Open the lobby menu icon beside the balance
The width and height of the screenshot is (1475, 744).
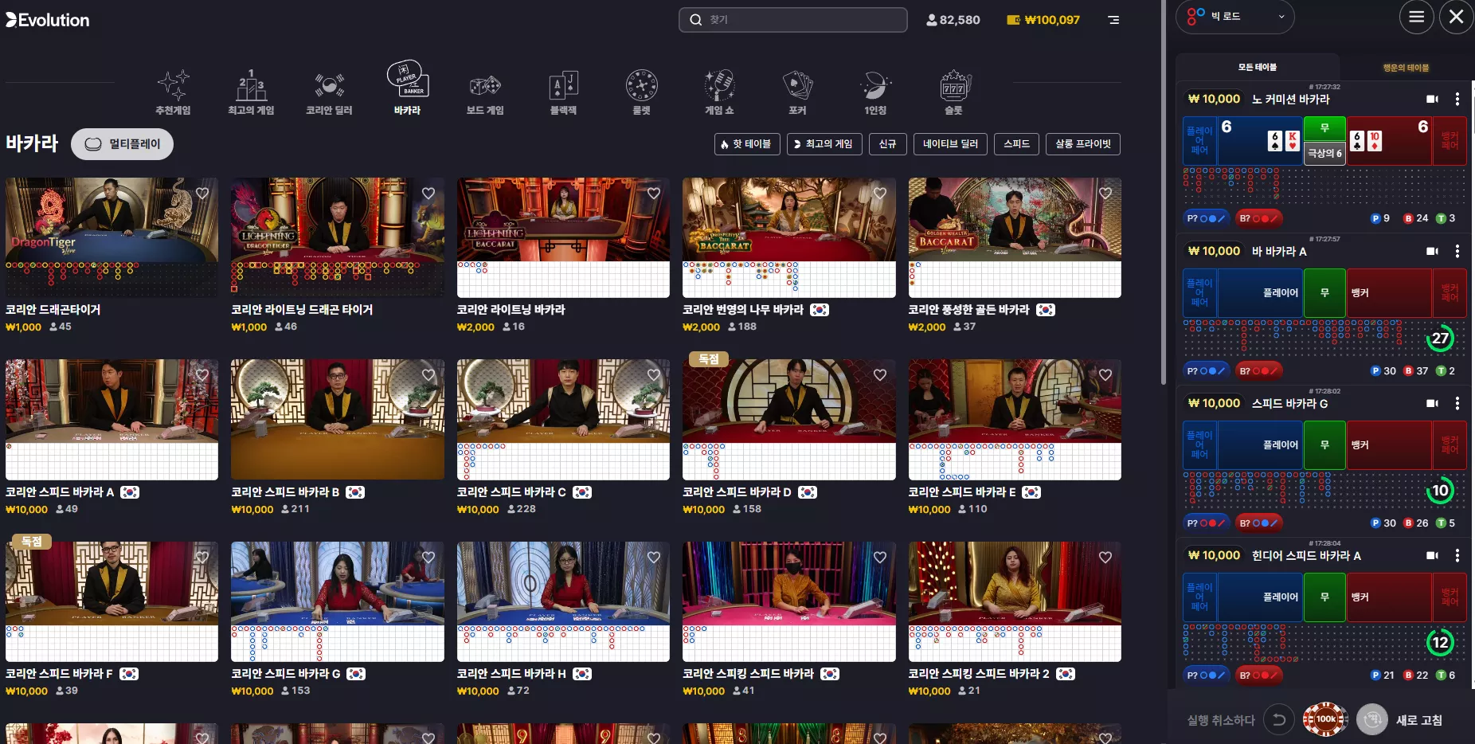[x=1113, y=20]
